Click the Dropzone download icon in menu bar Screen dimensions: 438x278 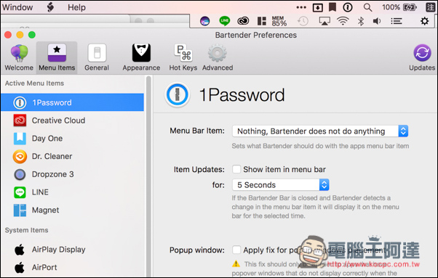(318, 7)
